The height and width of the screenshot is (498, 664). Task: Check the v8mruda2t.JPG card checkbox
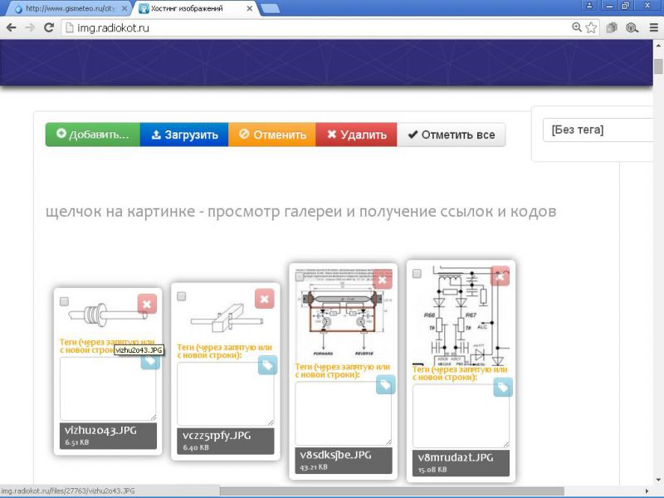417,274
